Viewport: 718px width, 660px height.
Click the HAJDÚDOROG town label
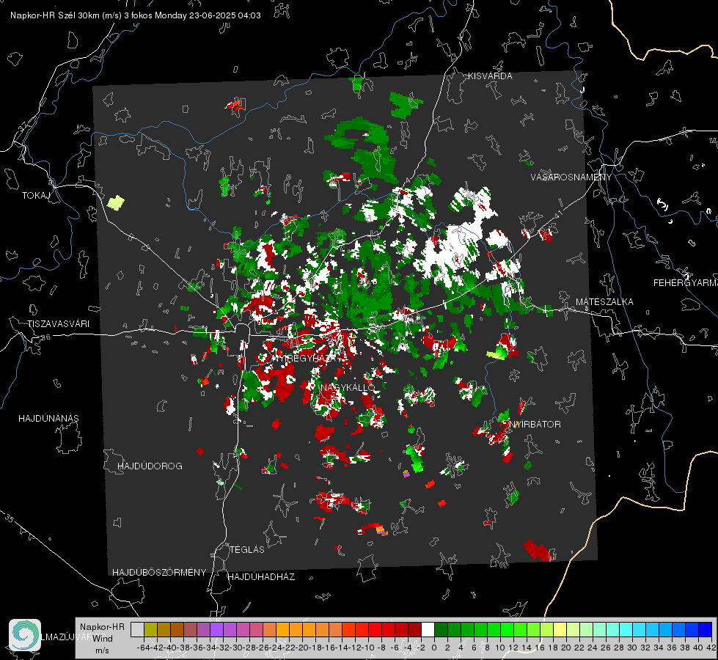point(150,466)
